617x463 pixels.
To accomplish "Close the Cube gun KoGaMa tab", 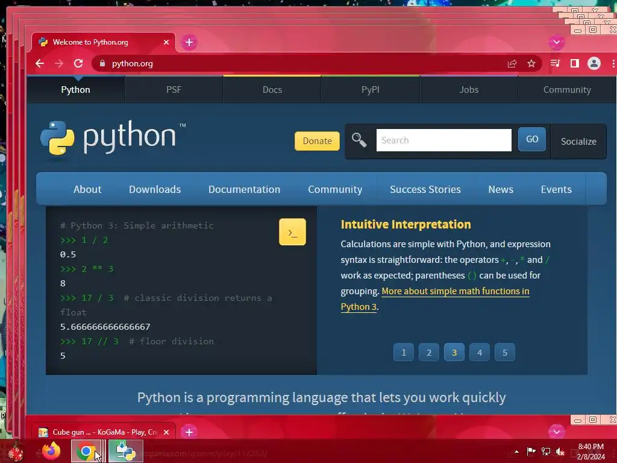I will click(166, 432).
